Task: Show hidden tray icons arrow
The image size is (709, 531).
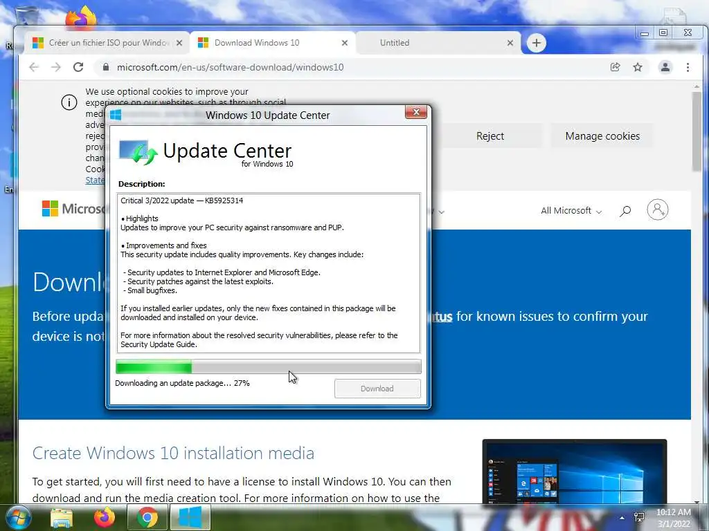Action: click(x=622, y=518)
